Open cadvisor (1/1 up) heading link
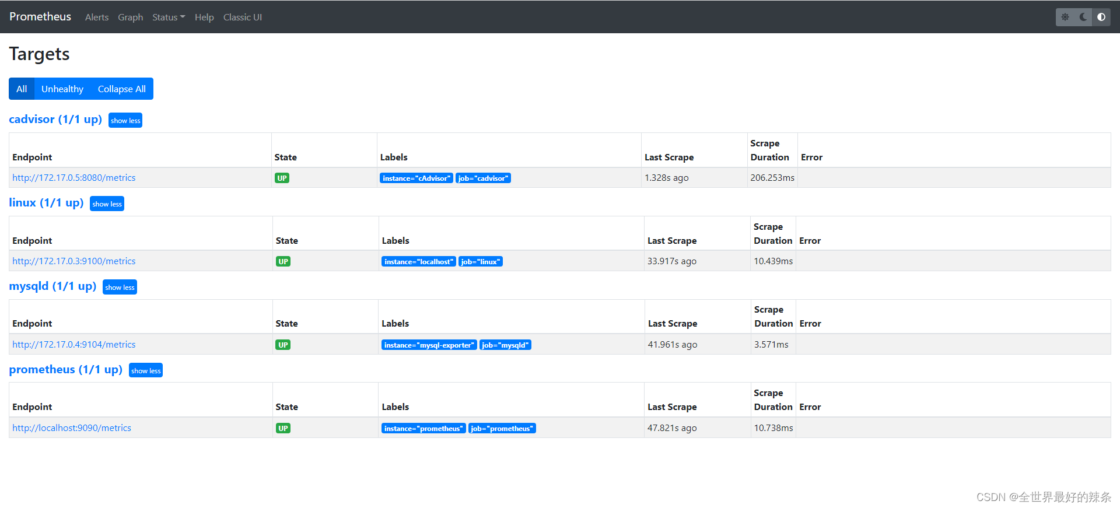The width and height of the screenshot is (1120, 508). pos(55,119)
